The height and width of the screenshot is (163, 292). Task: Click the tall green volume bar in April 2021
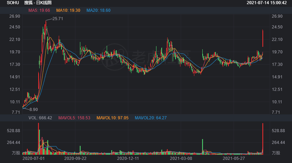(202, 147)
